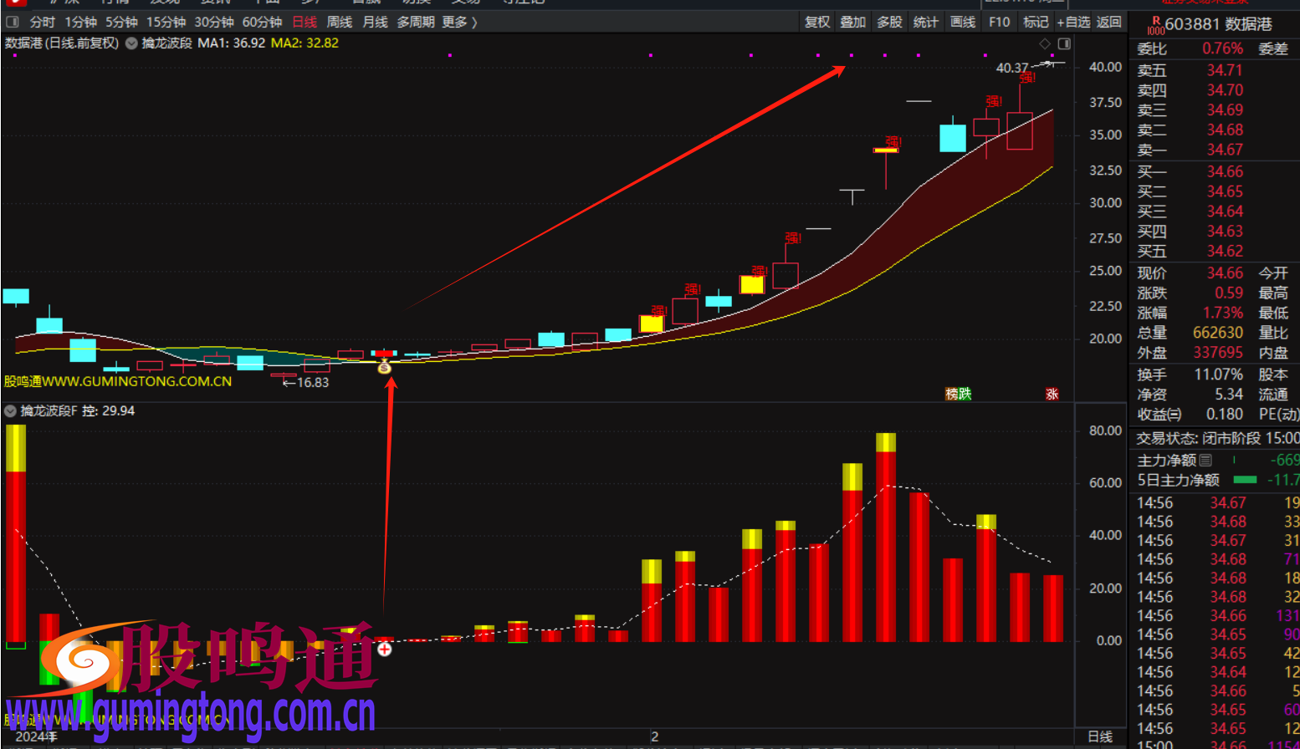Expand the 擒龙波段 main indicator dropdown
Screen dimensions: 1300x749
131,43
